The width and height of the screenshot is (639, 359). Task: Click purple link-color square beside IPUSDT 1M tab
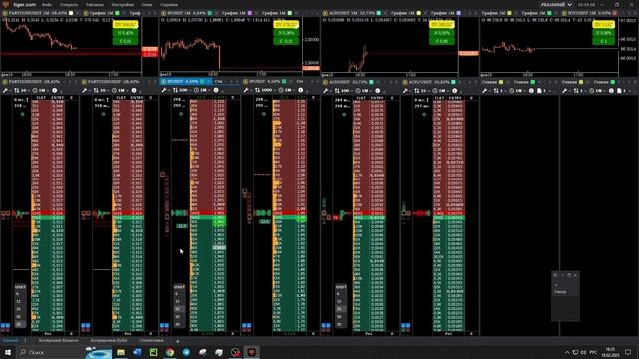(250, 13)
